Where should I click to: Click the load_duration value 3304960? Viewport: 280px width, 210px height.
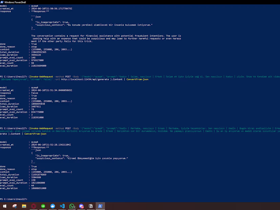(x=36, y=177)
